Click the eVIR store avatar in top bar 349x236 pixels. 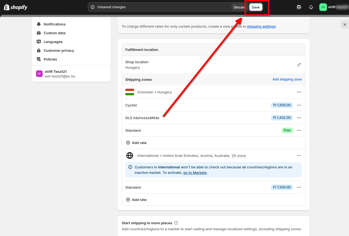pyautogui.click(x=323, y=7)
